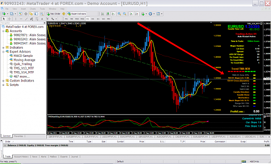
Task: Switch chart to bar chart type
Action: [x=102, y=14]
